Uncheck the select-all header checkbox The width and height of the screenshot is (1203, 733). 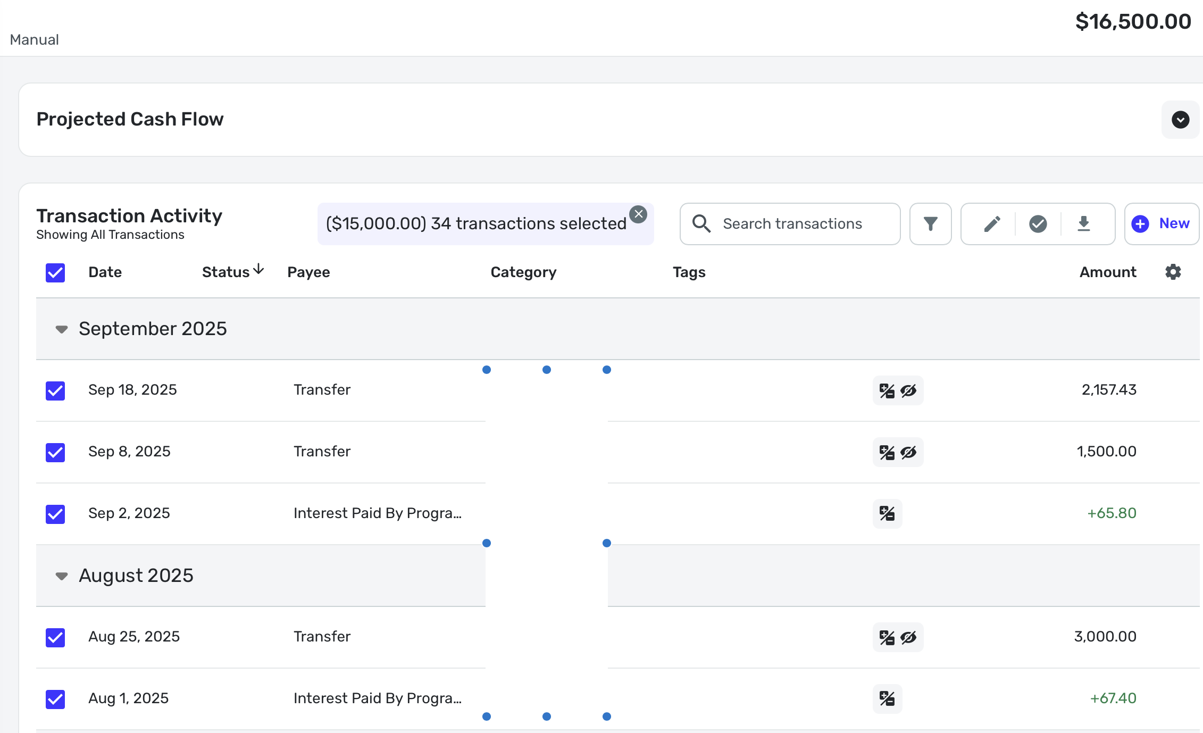tap(55, 273)
